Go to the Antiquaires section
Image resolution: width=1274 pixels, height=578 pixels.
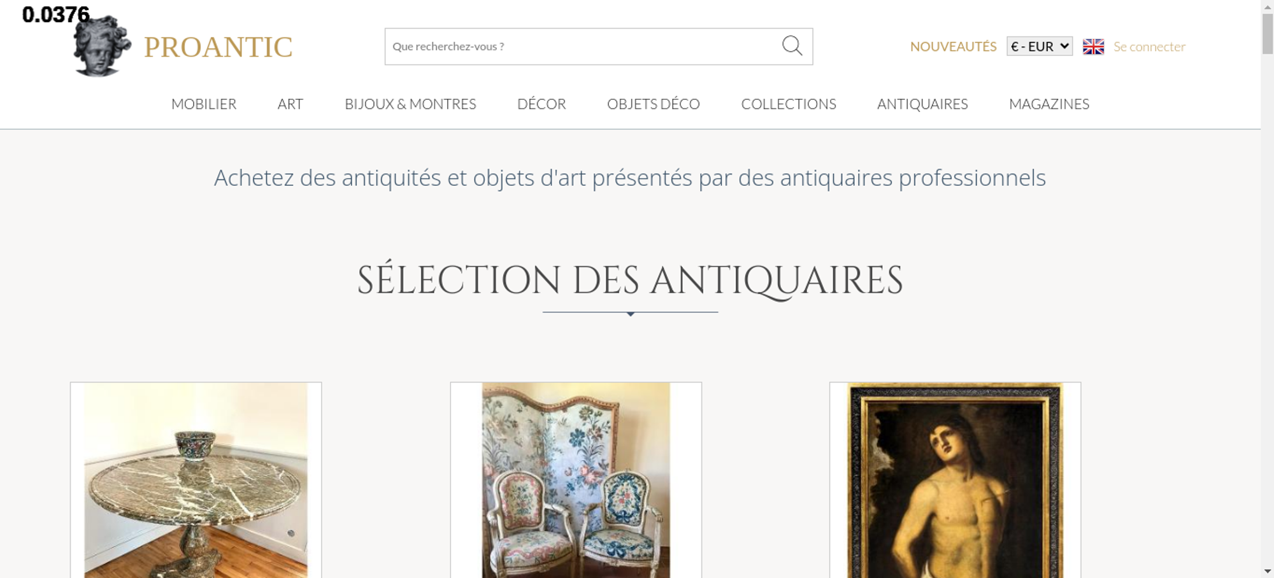(x=922, y=104)
